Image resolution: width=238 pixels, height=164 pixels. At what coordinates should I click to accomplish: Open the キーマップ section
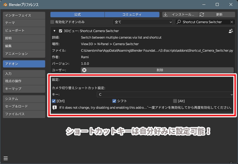(x=24, y=89)
